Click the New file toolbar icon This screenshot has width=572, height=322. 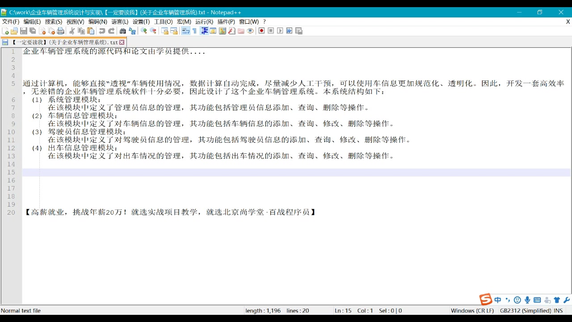(x=5, y=31)
